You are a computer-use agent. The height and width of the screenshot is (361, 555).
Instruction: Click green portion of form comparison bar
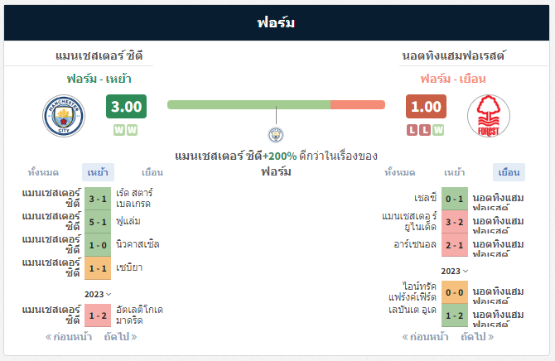click(249, 105)
